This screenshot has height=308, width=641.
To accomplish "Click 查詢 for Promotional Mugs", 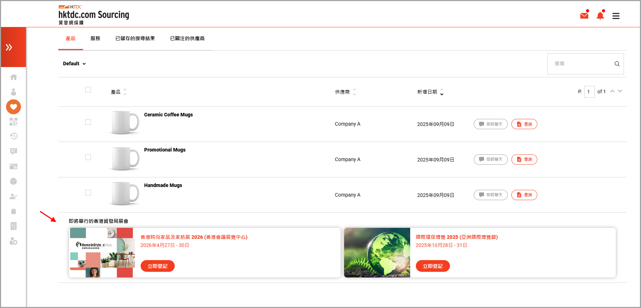I will 524,159.
